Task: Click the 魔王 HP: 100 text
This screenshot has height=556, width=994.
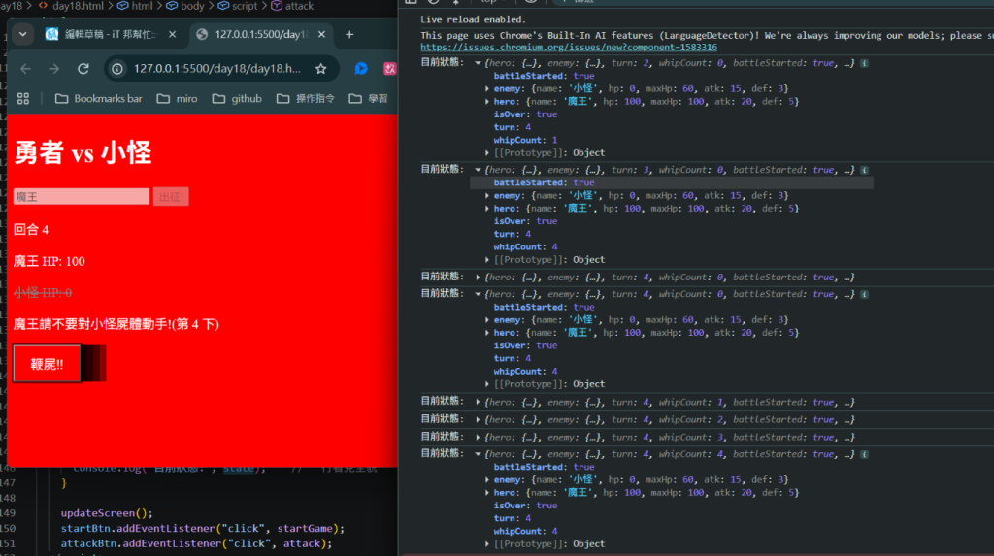Action: 49,261
